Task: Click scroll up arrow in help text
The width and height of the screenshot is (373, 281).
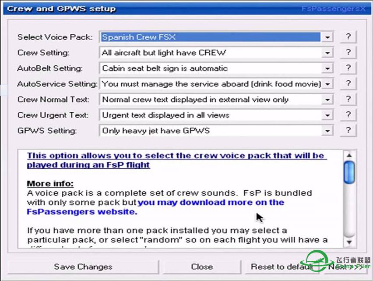Action: 349,155
